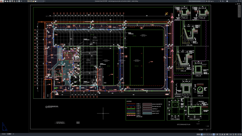242x136 pixels.
Task: Select the 'TYPE - 07 (plan)' detail label
Action: 175,119
